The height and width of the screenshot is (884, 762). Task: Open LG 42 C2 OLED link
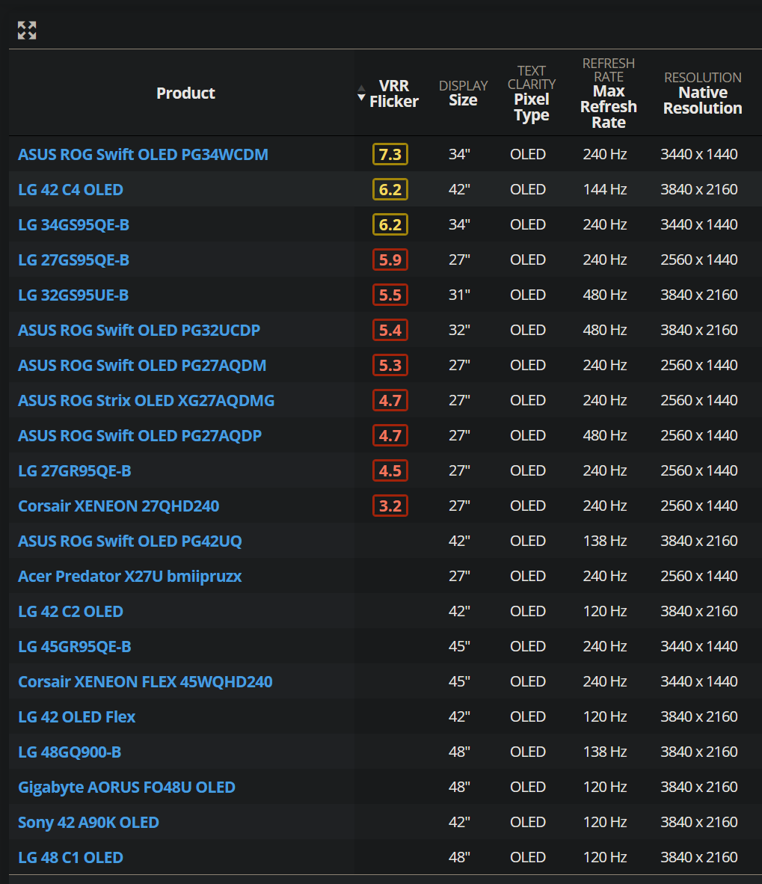(x=70, y=612)
